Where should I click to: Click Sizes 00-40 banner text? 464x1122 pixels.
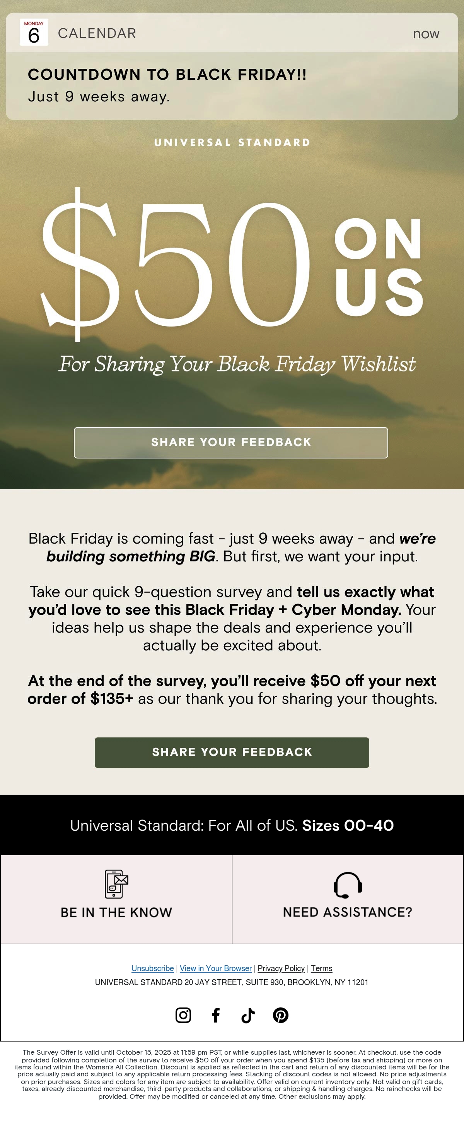(x=348, y=825)
